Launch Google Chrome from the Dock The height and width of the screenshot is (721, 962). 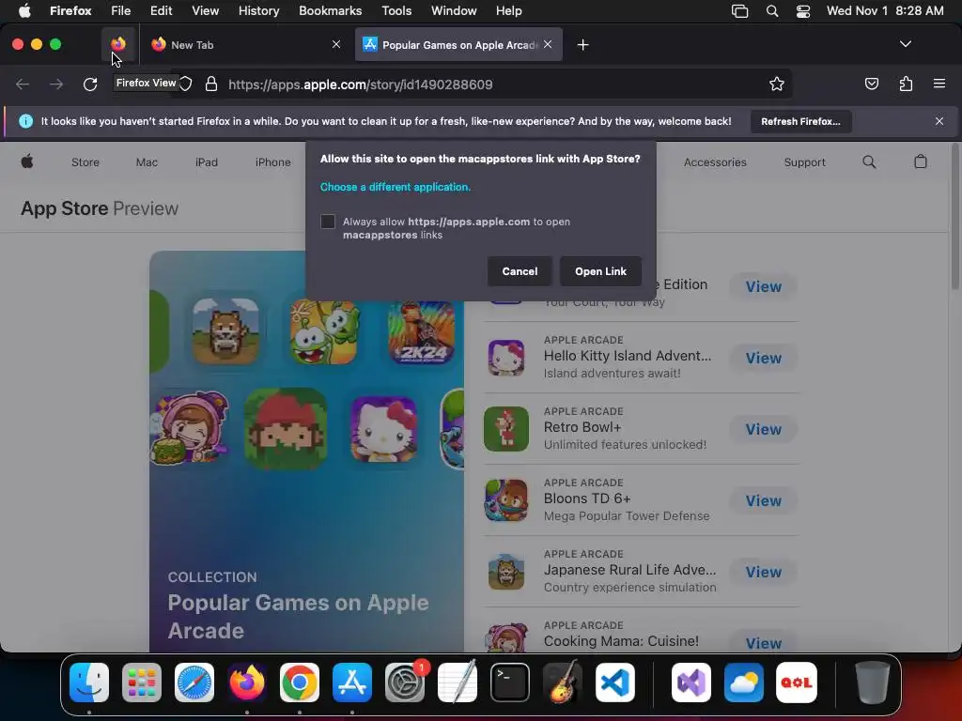(300, 683)
